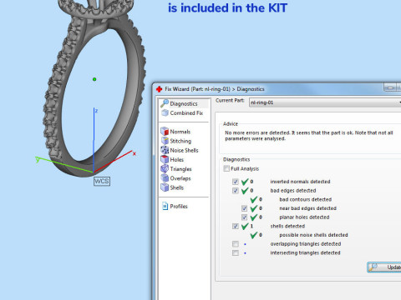This screenshot has height=300, width=401.
Task: Click the Profiles document icon
Action: point(165,206)
